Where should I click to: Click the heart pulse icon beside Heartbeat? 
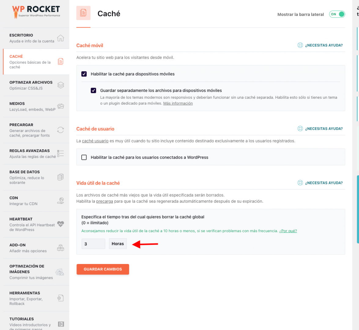point(61,224)
